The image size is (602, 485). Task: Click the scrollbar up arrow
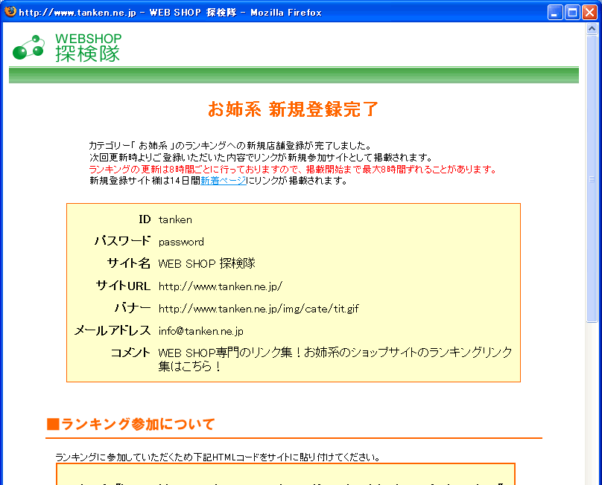(592, 30)
